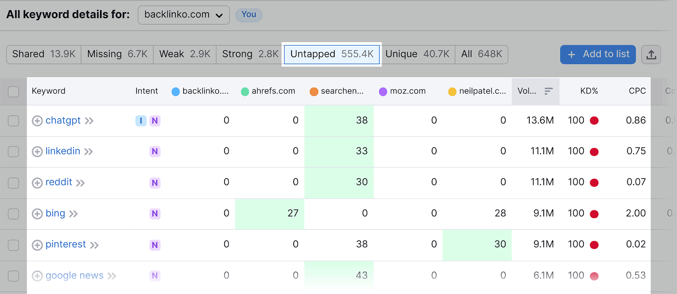Click the Navigational intent badge for google news
The width and height of the screenshot is (677, 294).
[x=155, y=276]
